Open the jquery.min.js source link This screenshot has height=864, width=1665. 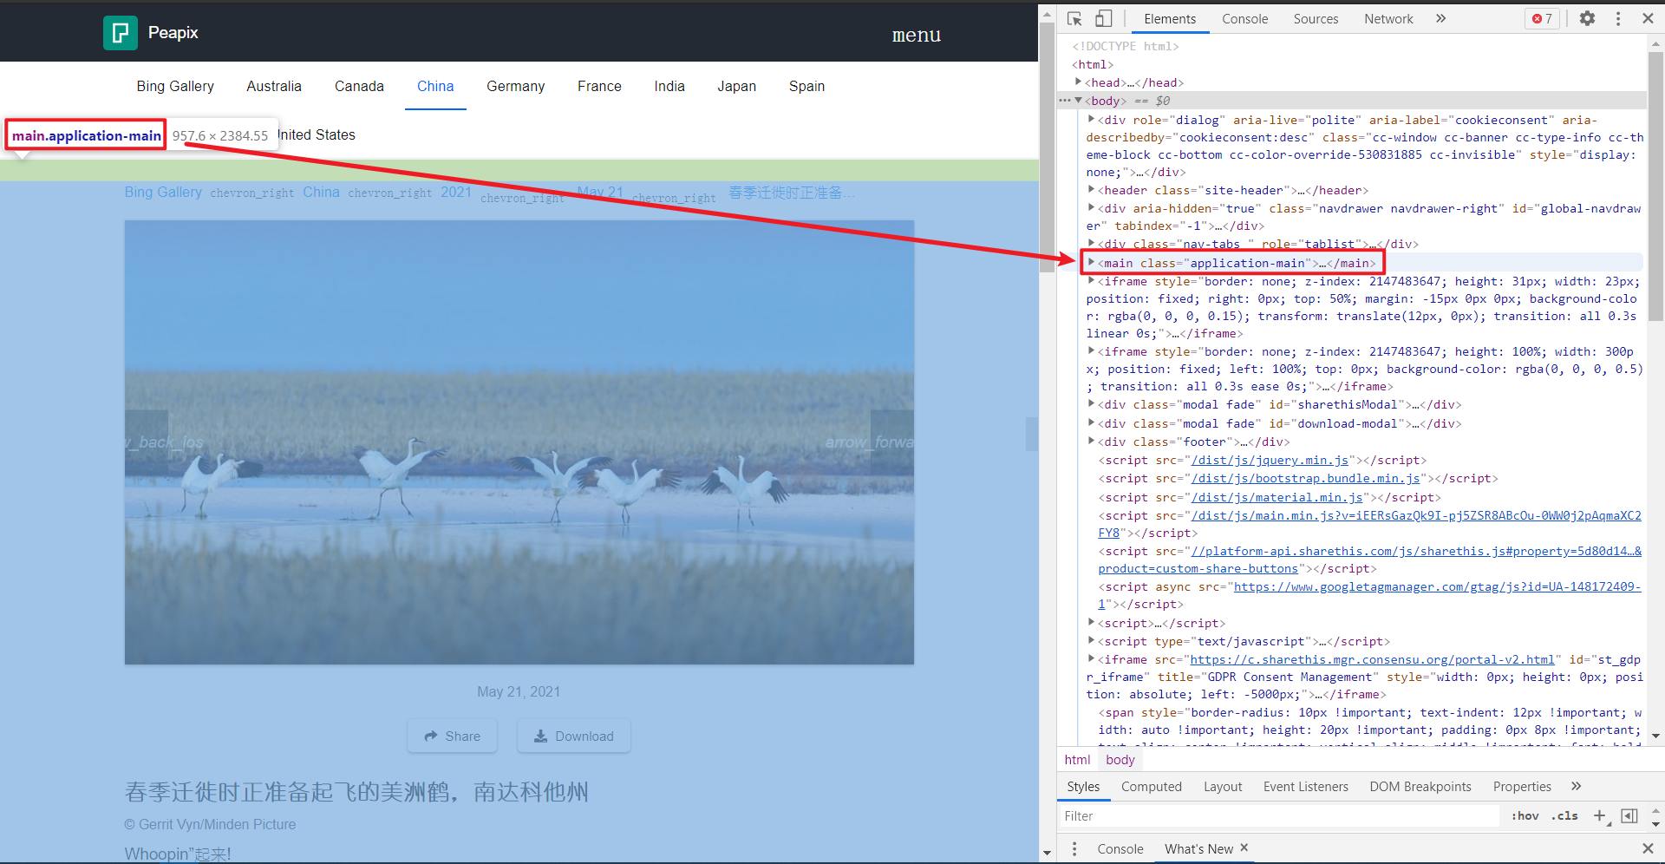pyautogui.click(x=1270, y=460)
